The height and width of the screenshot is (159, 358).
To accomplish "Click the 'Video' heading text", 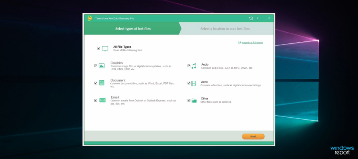I will (x=204, y=81).
